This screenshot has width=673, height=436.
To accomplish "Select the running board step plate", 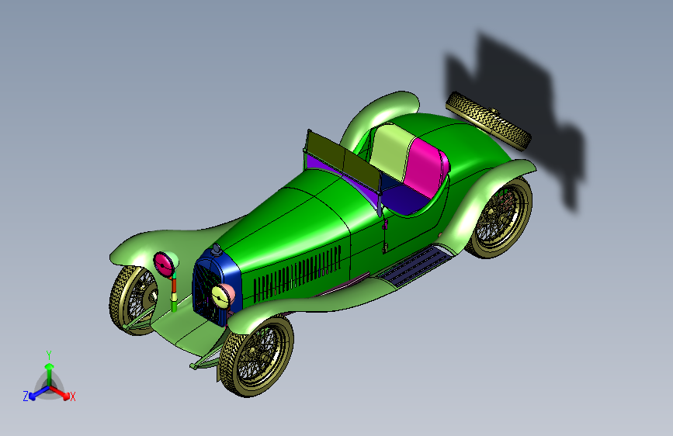I will pyautogui.click(x=416, y=265).
